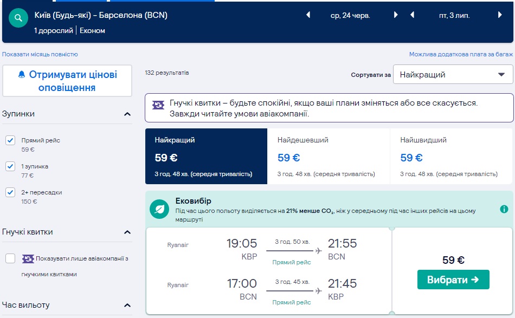
Task: Click Отримувати цінові оповіщення button
Action: (x=67, y=81)
